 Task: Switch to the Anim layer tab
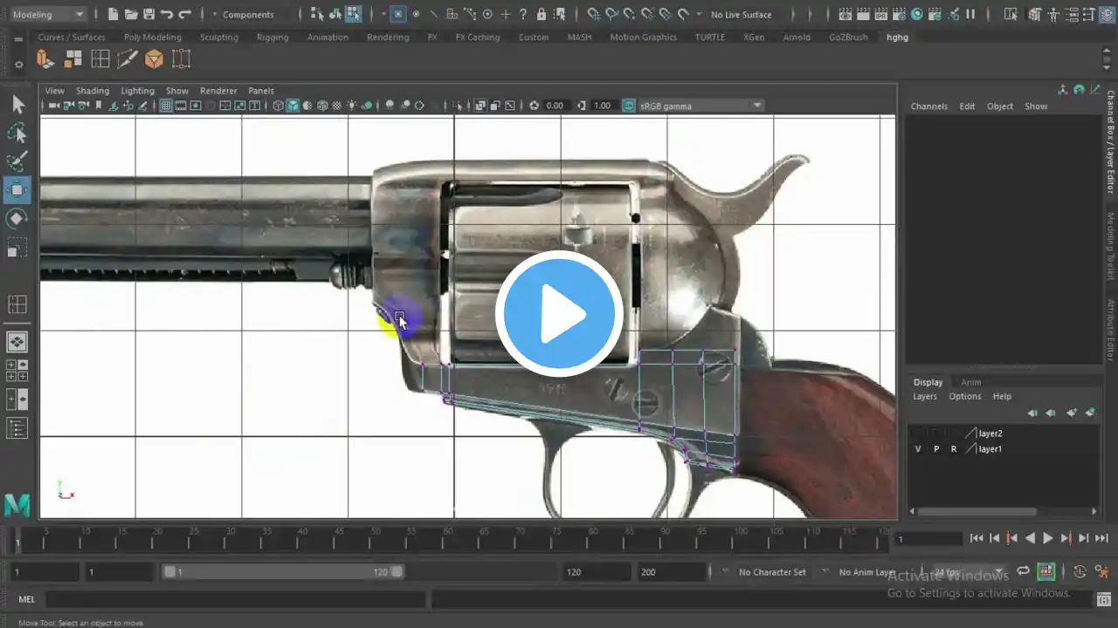click(x=970, y=382)
